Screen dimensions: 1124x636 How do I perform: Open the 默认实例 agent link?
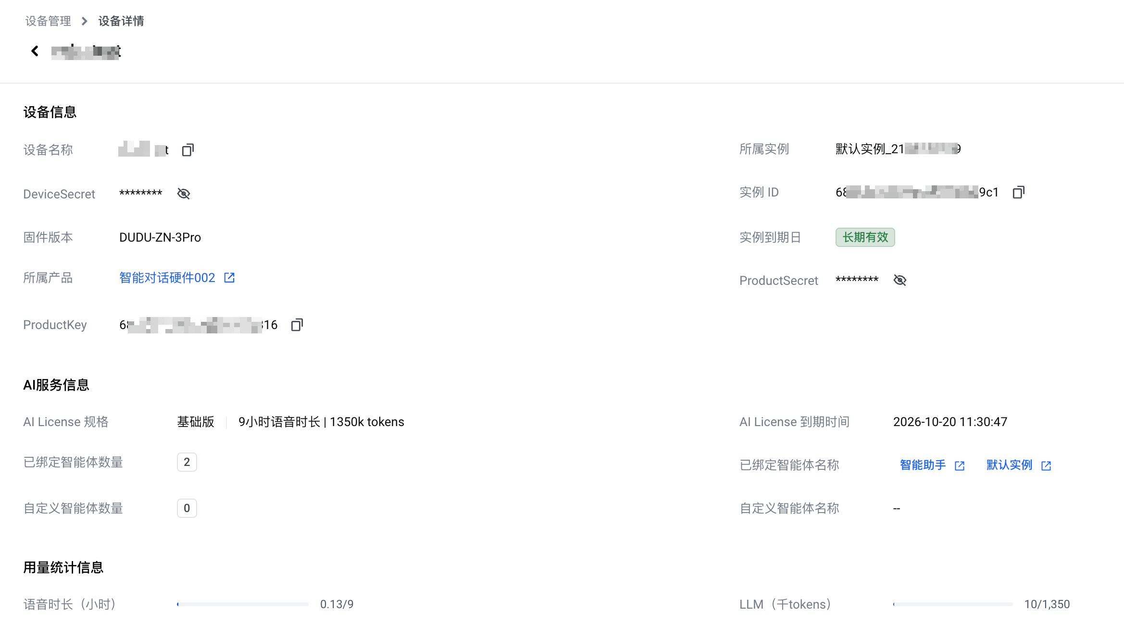[x=1009, y=465]
